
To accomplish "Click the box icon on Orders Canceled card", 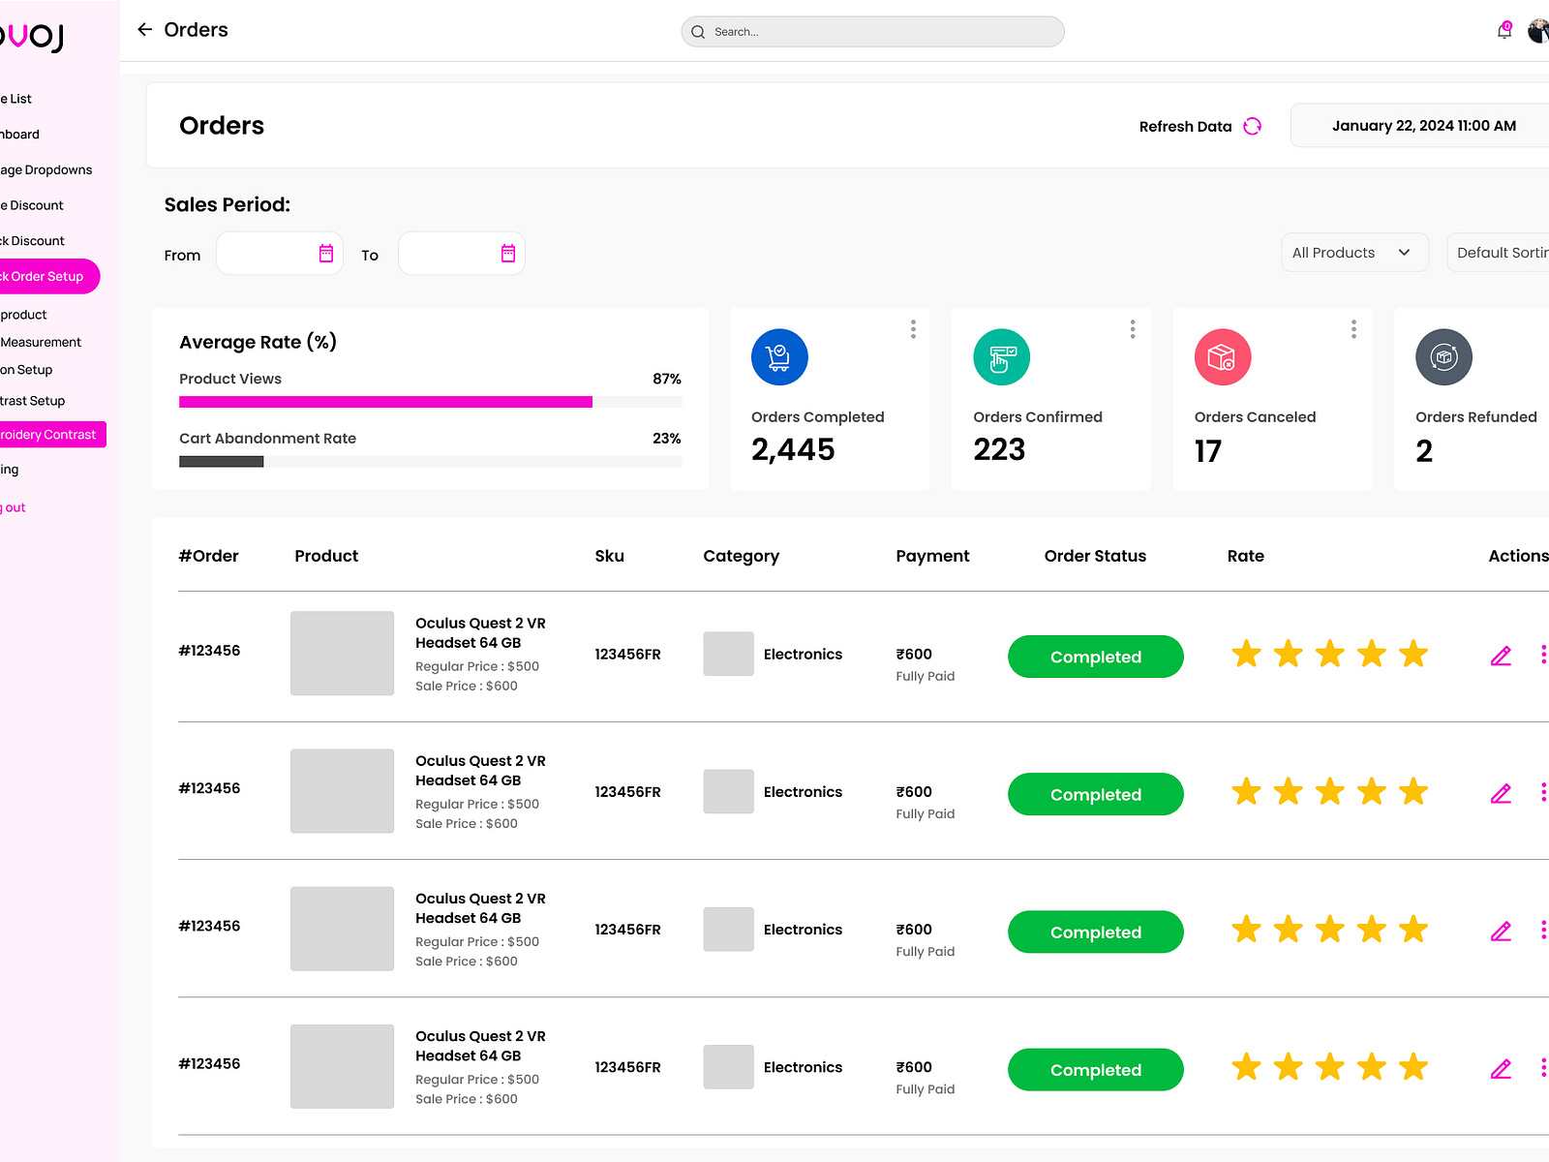I will coord(1223,356).
